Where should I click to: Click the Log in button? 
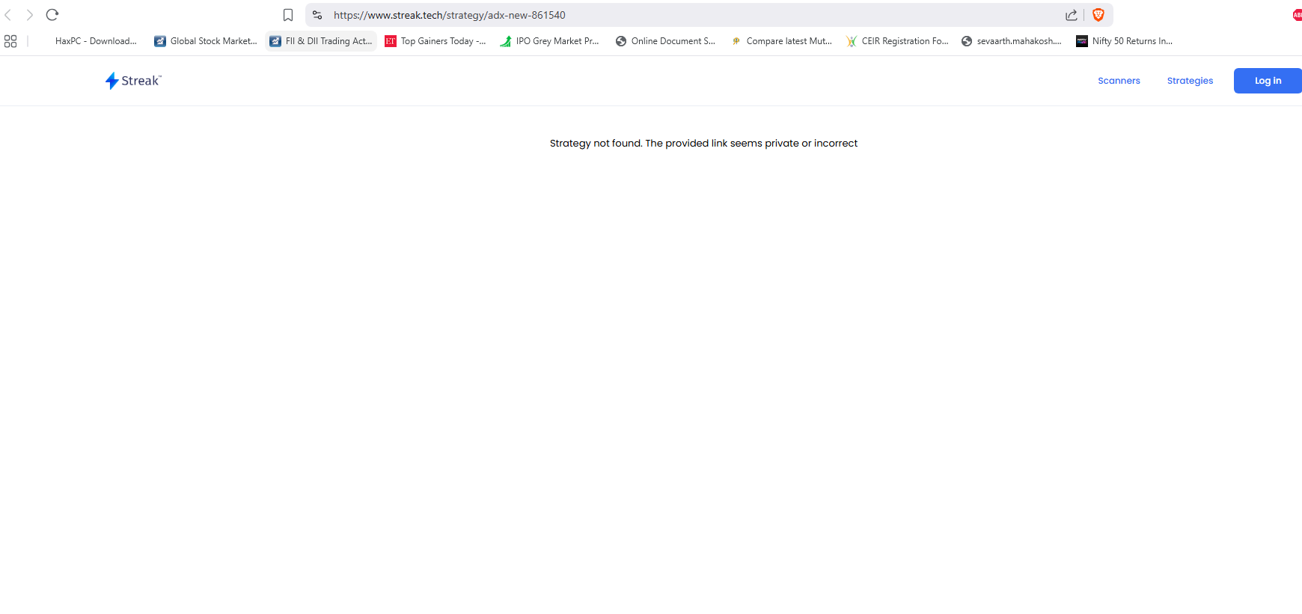[x=1268, y=81]
